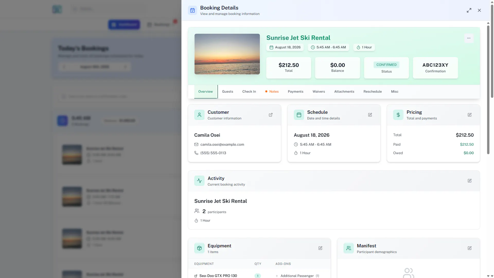Open Sea-Doo GTX PRO 130 equipment link

point(216,276)
